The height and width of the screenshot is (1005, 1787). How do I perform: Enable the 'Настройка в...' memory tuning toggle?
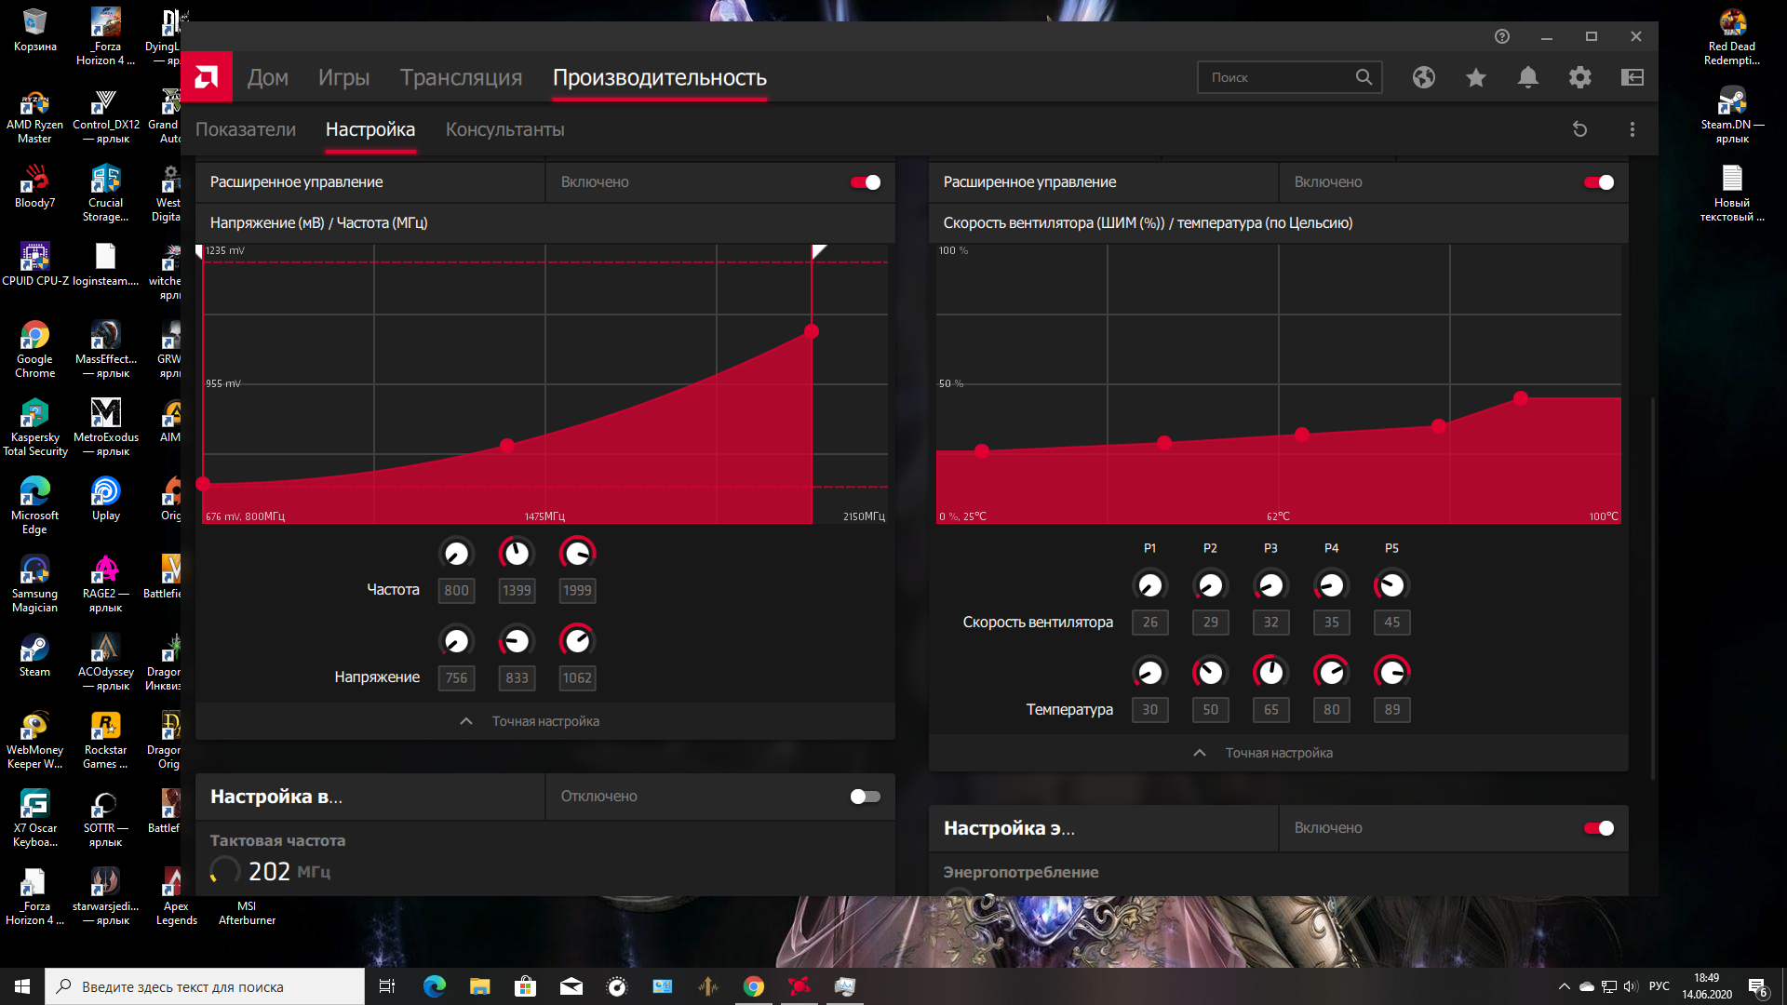(x=865, y=797)
